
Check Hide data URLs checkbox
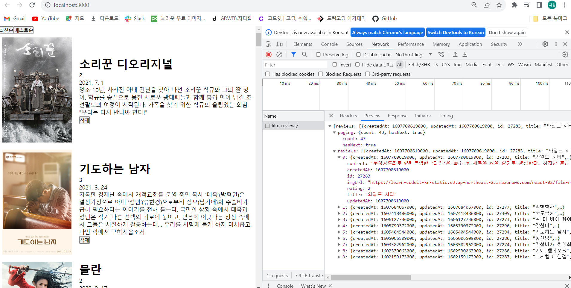[x=357, y=65]
